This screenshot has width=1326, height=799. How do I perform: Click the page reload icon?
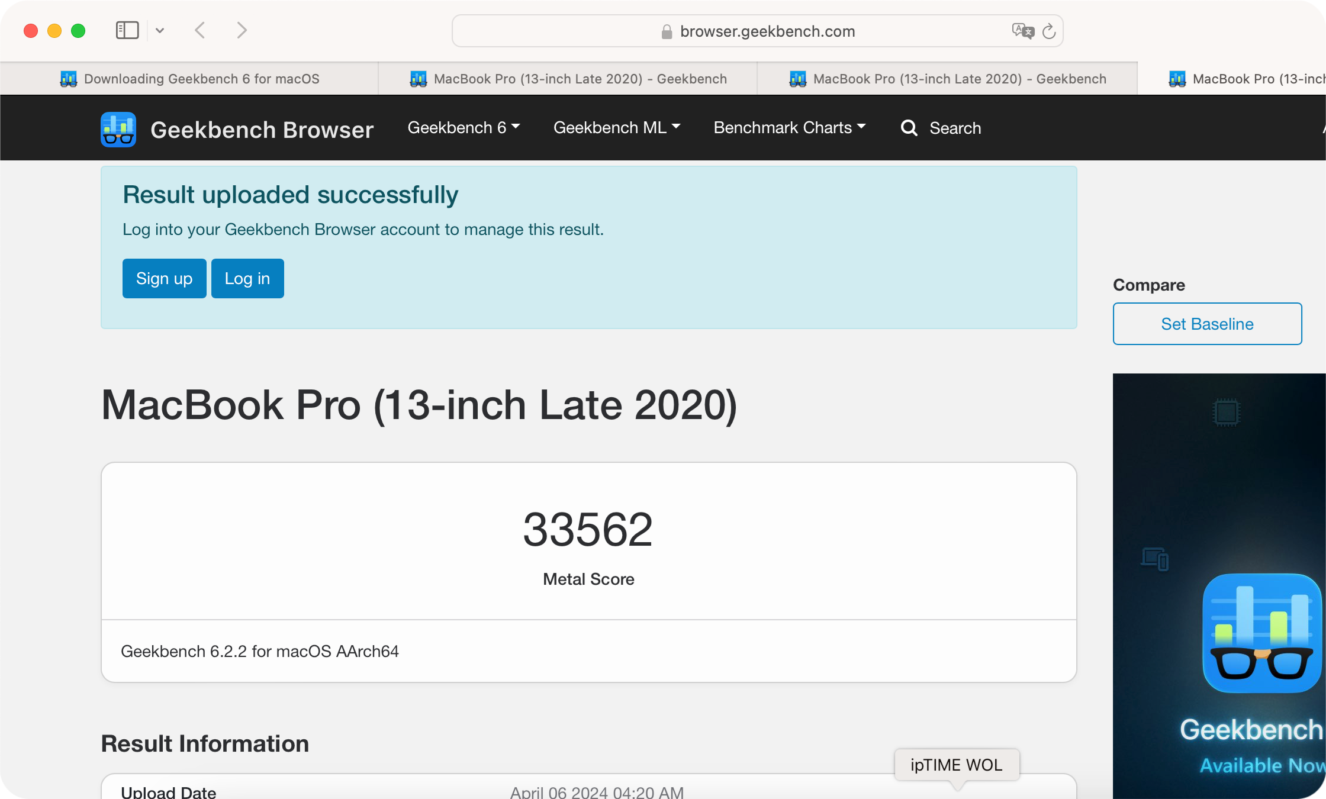click(1048, 30)
